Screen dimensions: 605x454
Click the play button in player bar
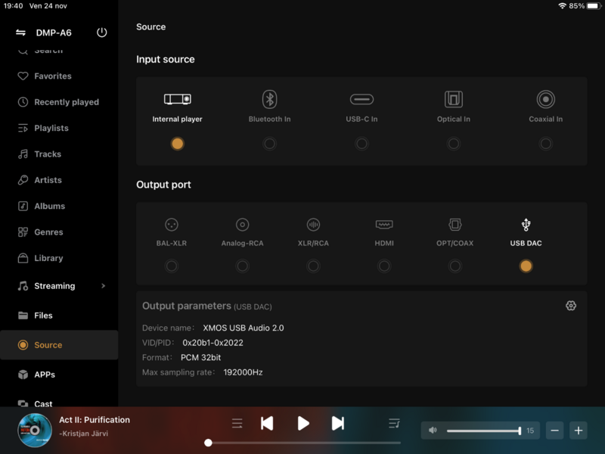(x=302, y=424)
